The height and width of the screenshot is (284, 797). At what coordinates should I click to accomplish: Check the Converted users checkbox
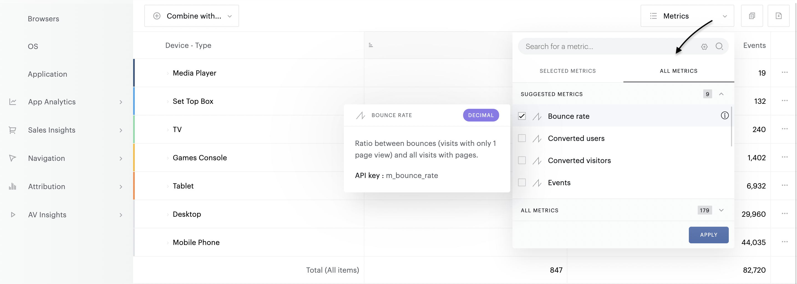pyautogui.click(x=522, y=138)
